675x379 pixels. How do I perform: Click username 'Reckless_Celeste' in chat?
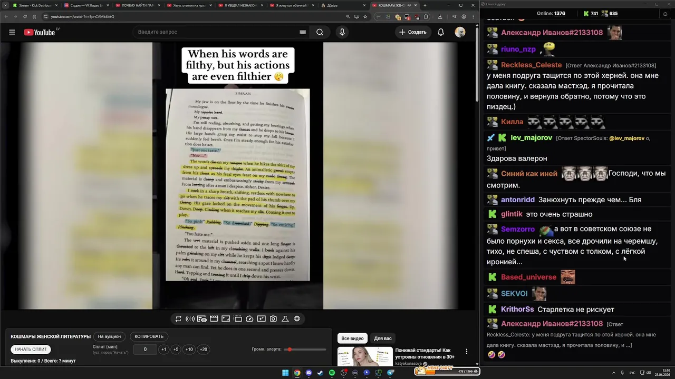pos(531,65)
